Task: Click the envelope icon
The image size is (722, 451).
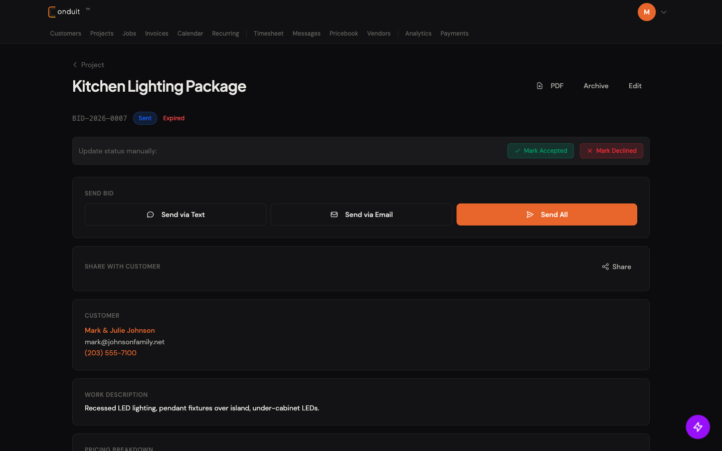Action: (334, 214)
